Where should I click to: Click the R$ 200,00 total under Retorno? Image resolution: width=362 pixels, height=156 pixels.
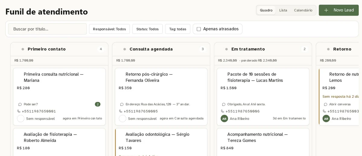(x=328, y=61)
